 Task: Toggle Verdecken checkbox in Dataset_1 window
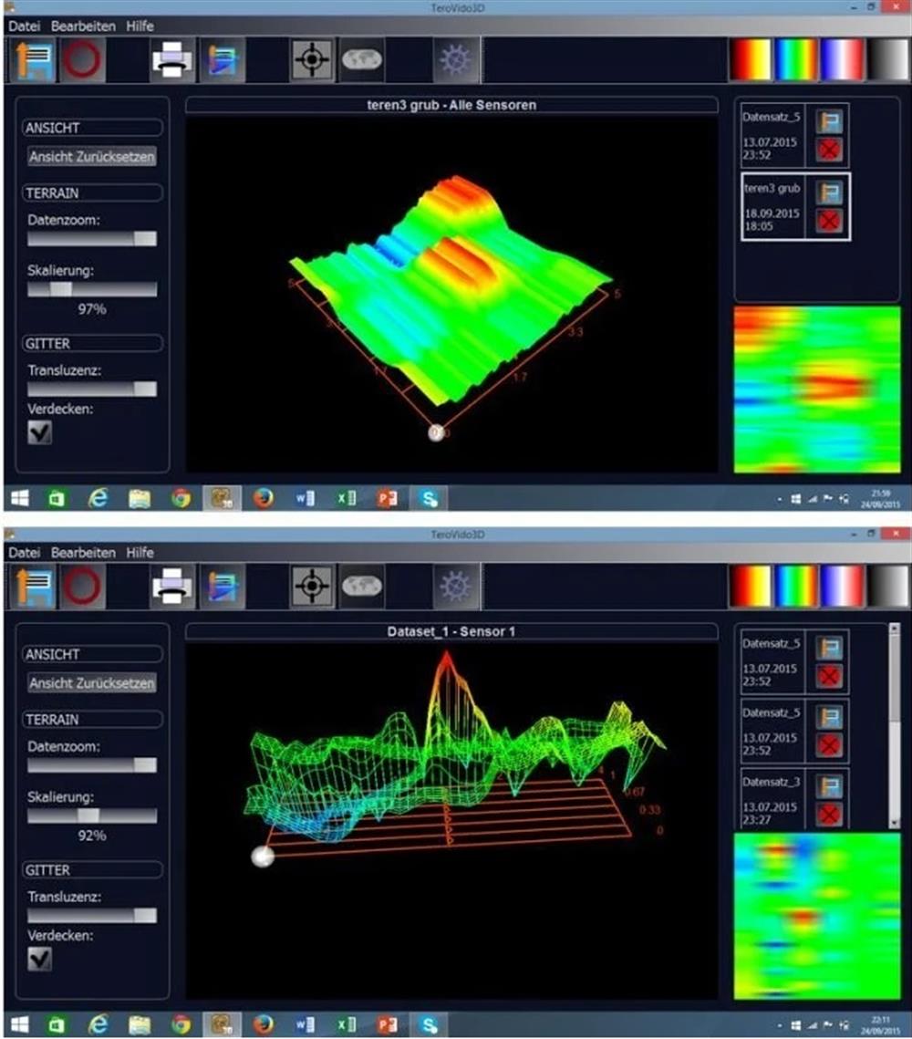(x=39, y=959)
